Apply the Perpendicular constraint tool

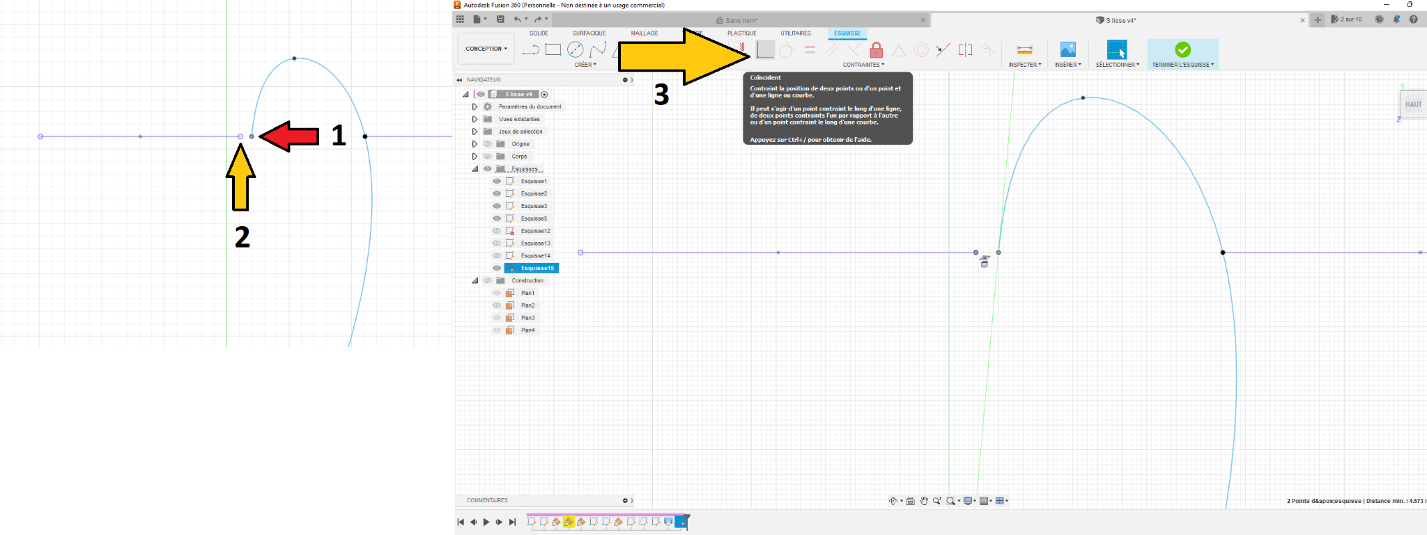[x=854, y=49]
